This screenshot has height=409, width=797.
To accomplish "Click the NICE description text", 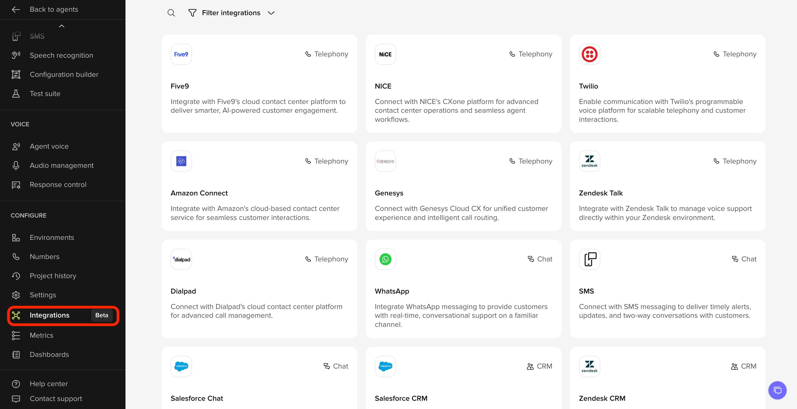I will 456,110.
